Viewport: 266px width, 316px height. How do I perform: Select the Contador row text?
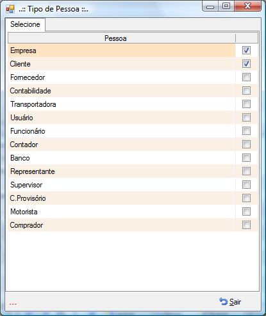pos(24,145)
